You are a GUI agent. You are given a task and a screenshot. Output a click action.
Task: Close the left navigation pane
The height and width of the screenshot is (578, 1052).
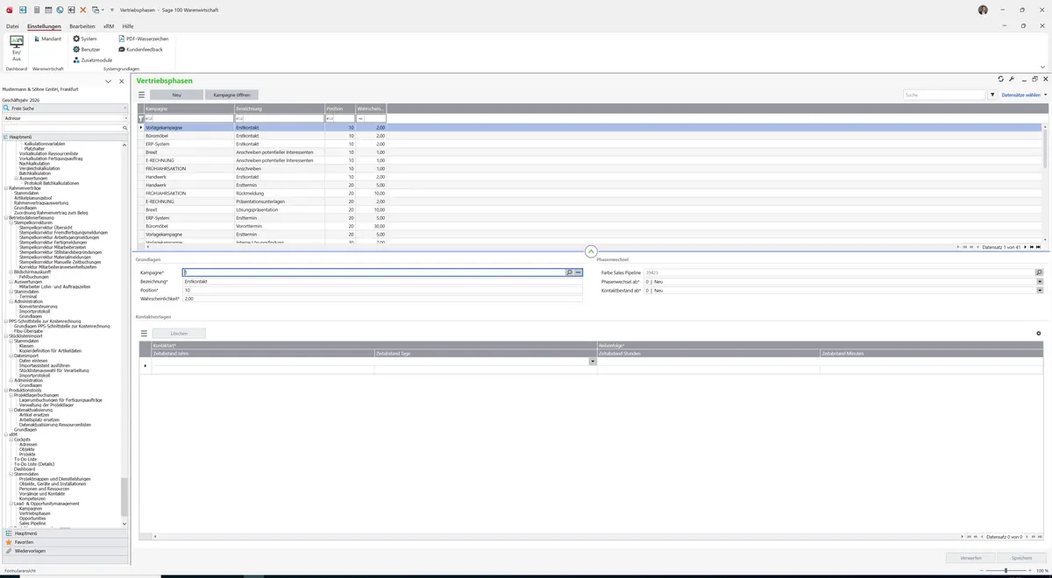coord(122,81)
